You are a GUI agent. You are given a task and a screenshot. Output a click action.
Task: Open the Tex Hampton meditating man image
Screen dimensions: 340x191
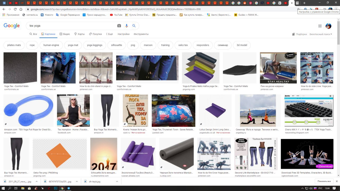[73, 111]
